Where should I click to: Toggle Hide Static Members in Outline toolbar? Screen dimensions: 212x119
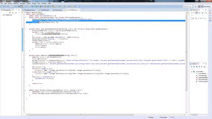coord(199,67)
